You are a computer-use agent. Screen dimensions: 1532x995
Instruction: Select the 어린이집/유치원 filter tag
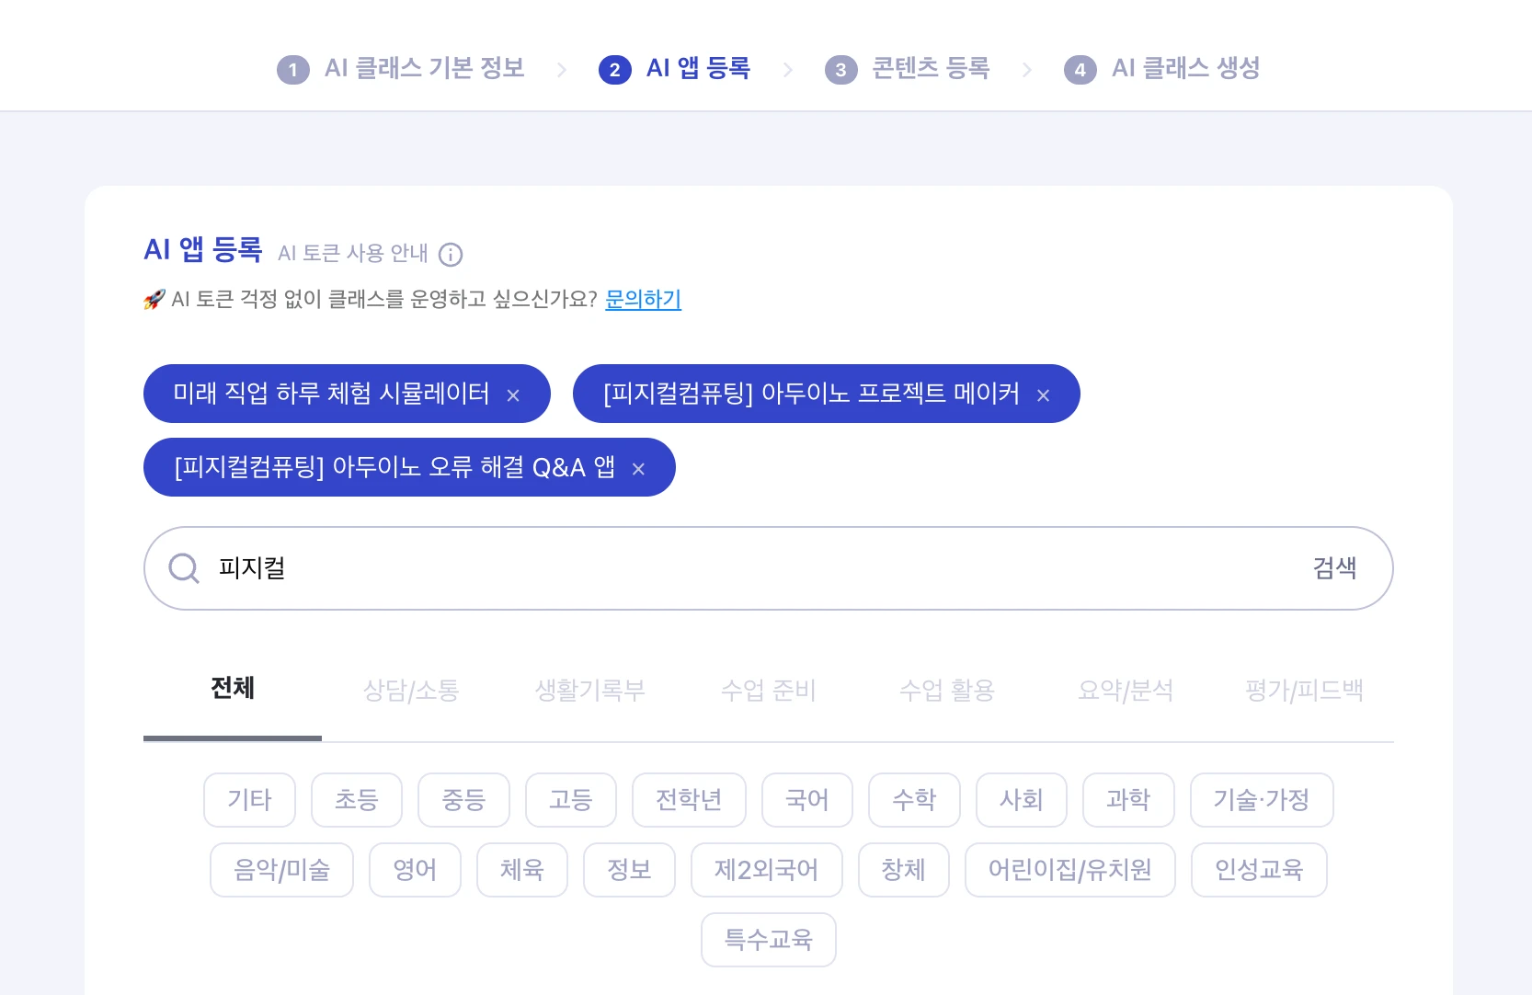pos(1069,870)
